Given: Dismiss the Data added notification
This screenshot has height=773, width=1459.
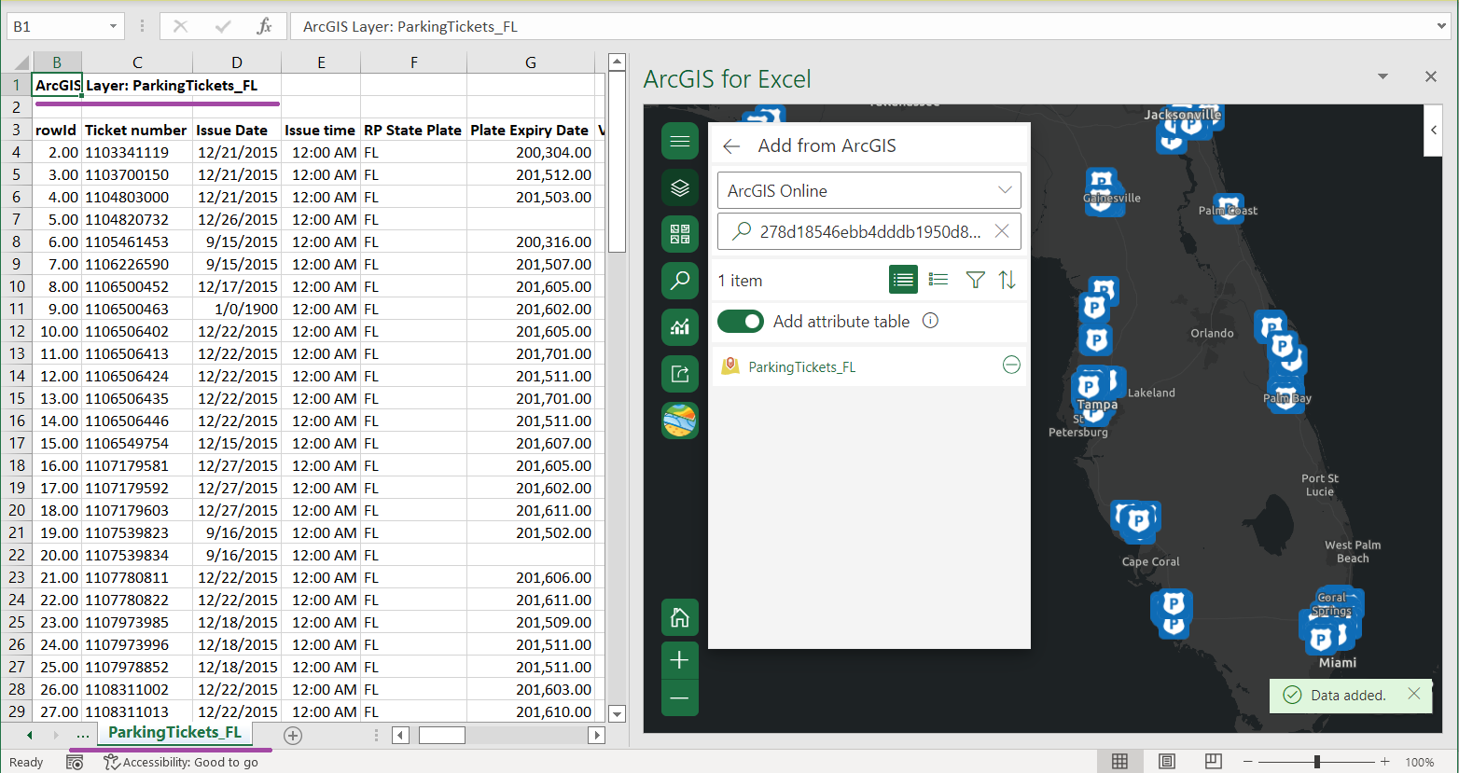Looking at the screenshot, I should pos(1414,694).
